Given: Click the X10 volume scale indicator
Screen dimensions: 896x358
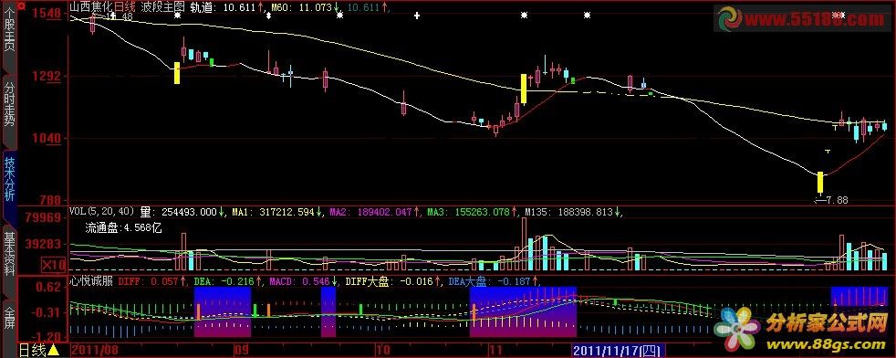Looking at the screenshot, I should click(x=53, y=265).
